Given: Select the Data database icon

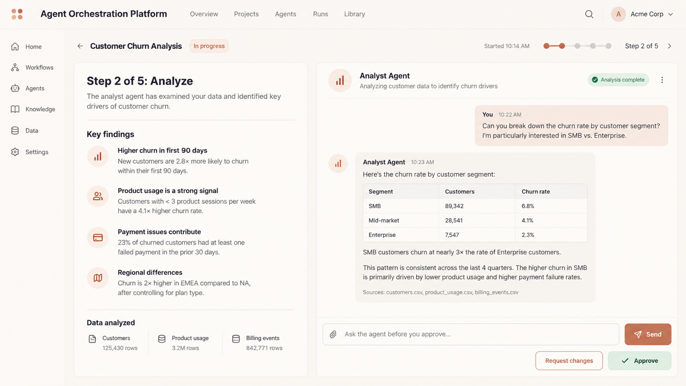Looking at the screenshot, I should click(x=15, y=131).
